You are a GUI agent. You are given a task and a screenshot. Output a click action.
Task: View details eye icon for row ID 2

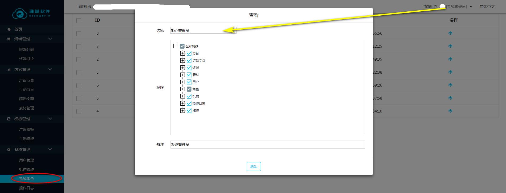pos(450,59)
